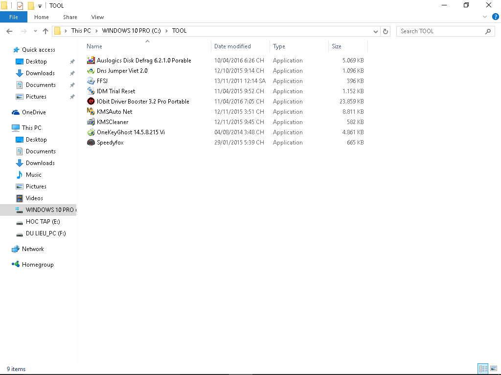The image size is (501, 375).
Task: Click the Auslogics Disk Defrag application icon
Action: 91,60
